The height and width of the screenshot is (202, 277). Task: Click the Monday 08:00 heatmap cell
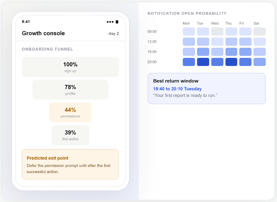point(189,31)
